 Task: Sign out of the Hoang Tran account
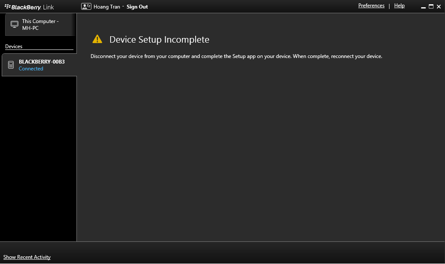[137, 7]
